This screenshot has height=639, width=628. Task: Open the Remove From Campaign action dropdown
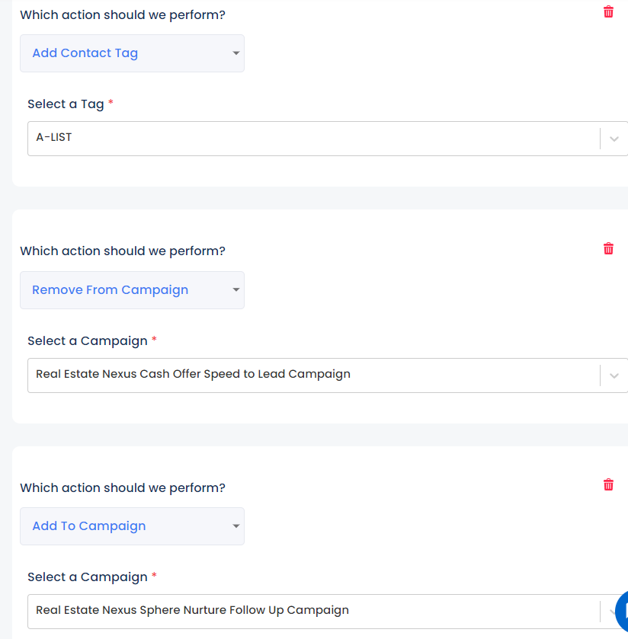132,290
